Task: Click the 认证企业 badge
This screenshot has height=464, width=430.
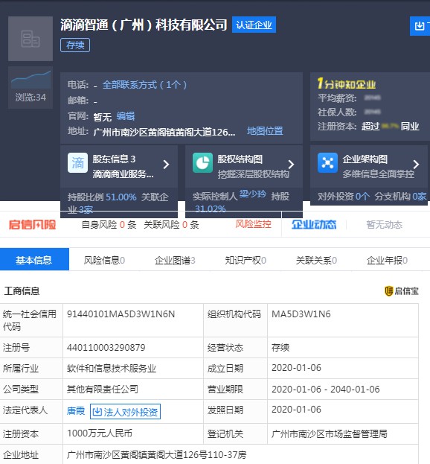Action: (x=254, y=25)
